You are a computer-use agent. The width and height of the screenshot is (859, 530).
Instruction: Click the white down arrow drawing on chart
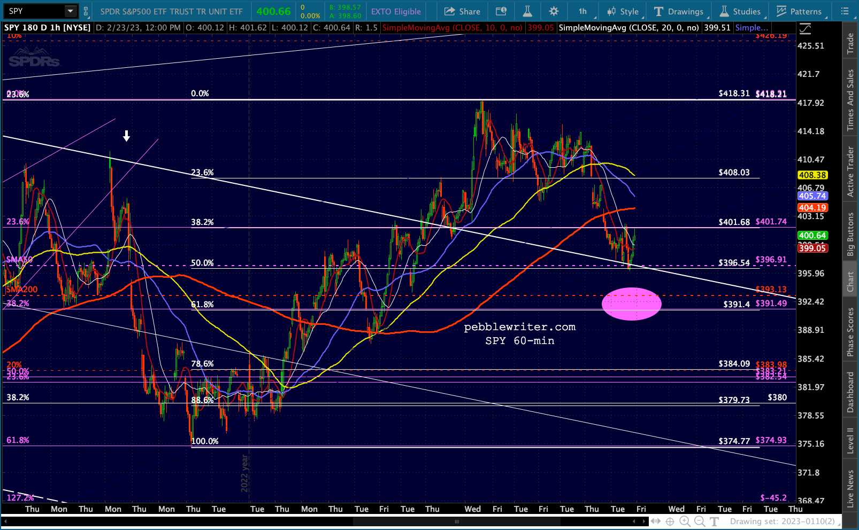click(x=126, y=136)
